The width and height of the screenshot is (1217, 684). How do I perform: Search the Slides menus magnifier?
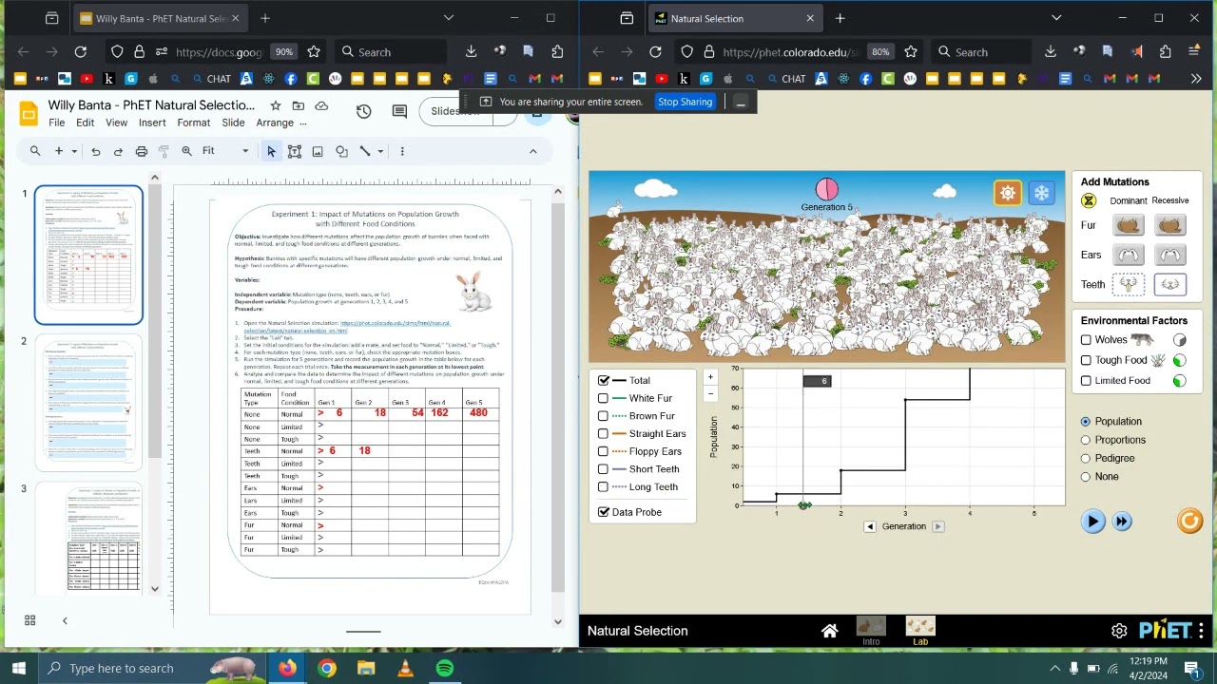pyautogui.click(x=35, y=151)
